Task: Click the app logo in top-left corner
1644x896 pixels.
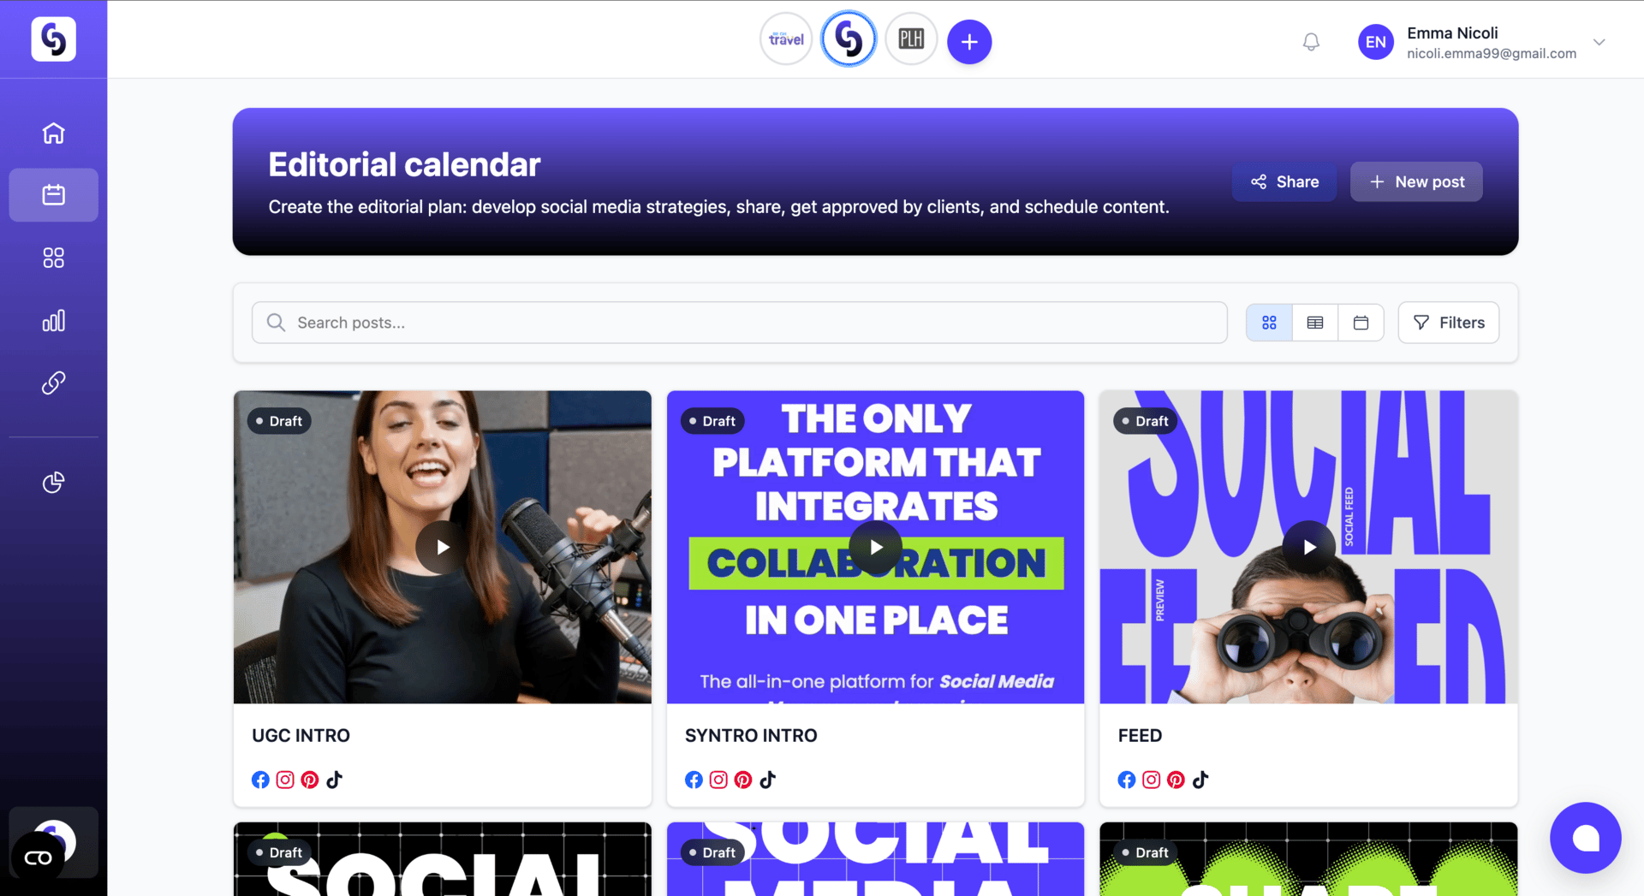Action: 53,39
